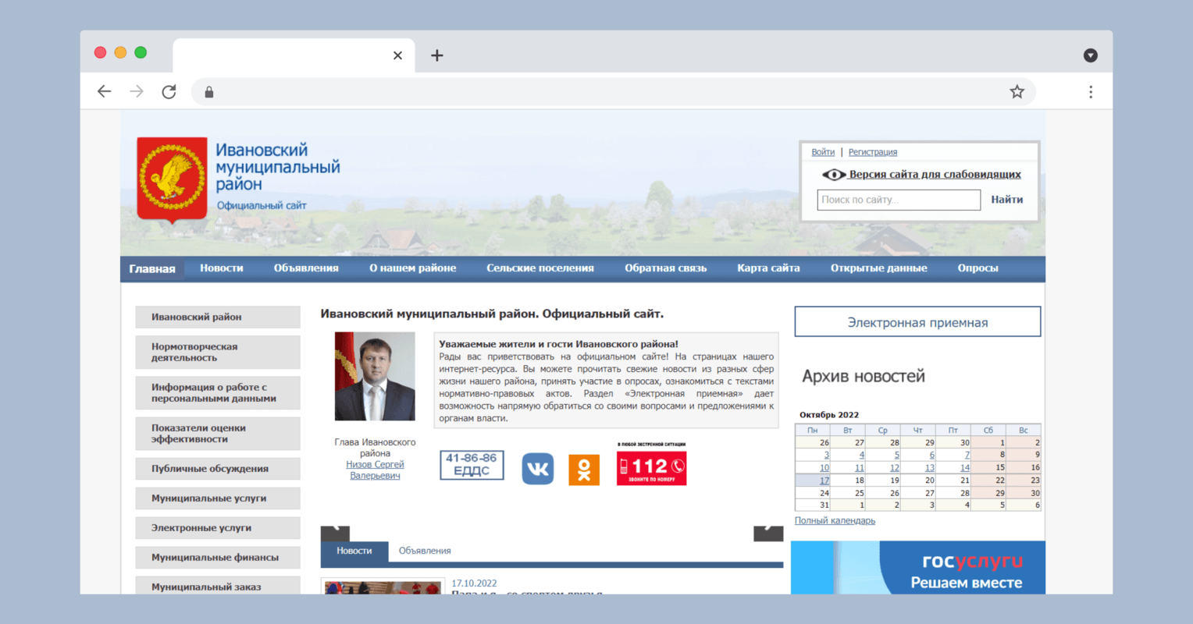Click the 'Электронная приемная' button
Screen dimensions: 1193x624
click(917, 321)
